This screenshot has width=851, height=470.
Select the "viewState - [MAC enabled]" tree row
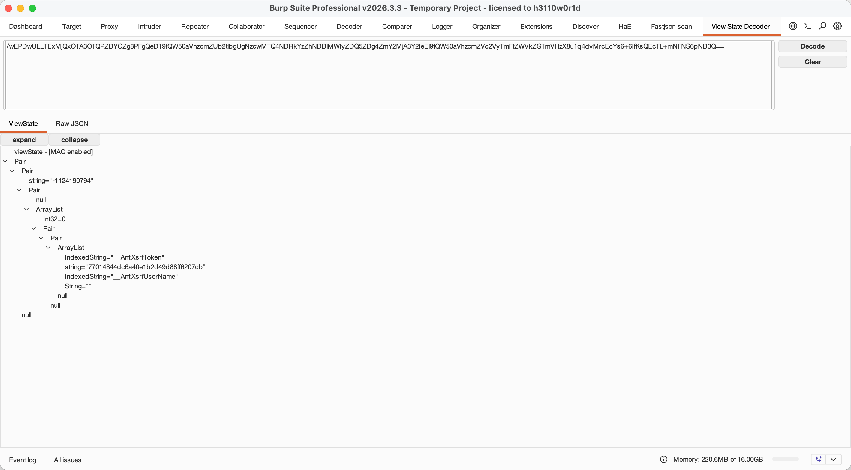coord(53,152)
